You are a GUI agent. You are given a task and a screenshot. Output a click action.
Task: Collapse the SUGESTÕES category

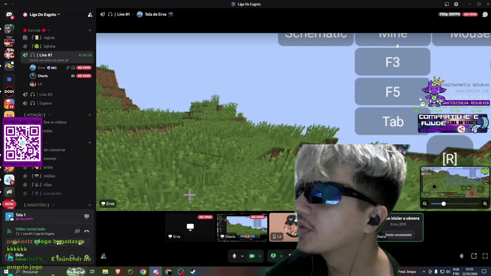coord(39,205)
